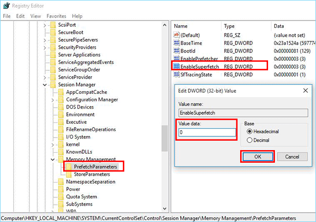The image size is (316, 222).
Task: Click the tree scrollbar down arrow
Action: coord(165,208)
